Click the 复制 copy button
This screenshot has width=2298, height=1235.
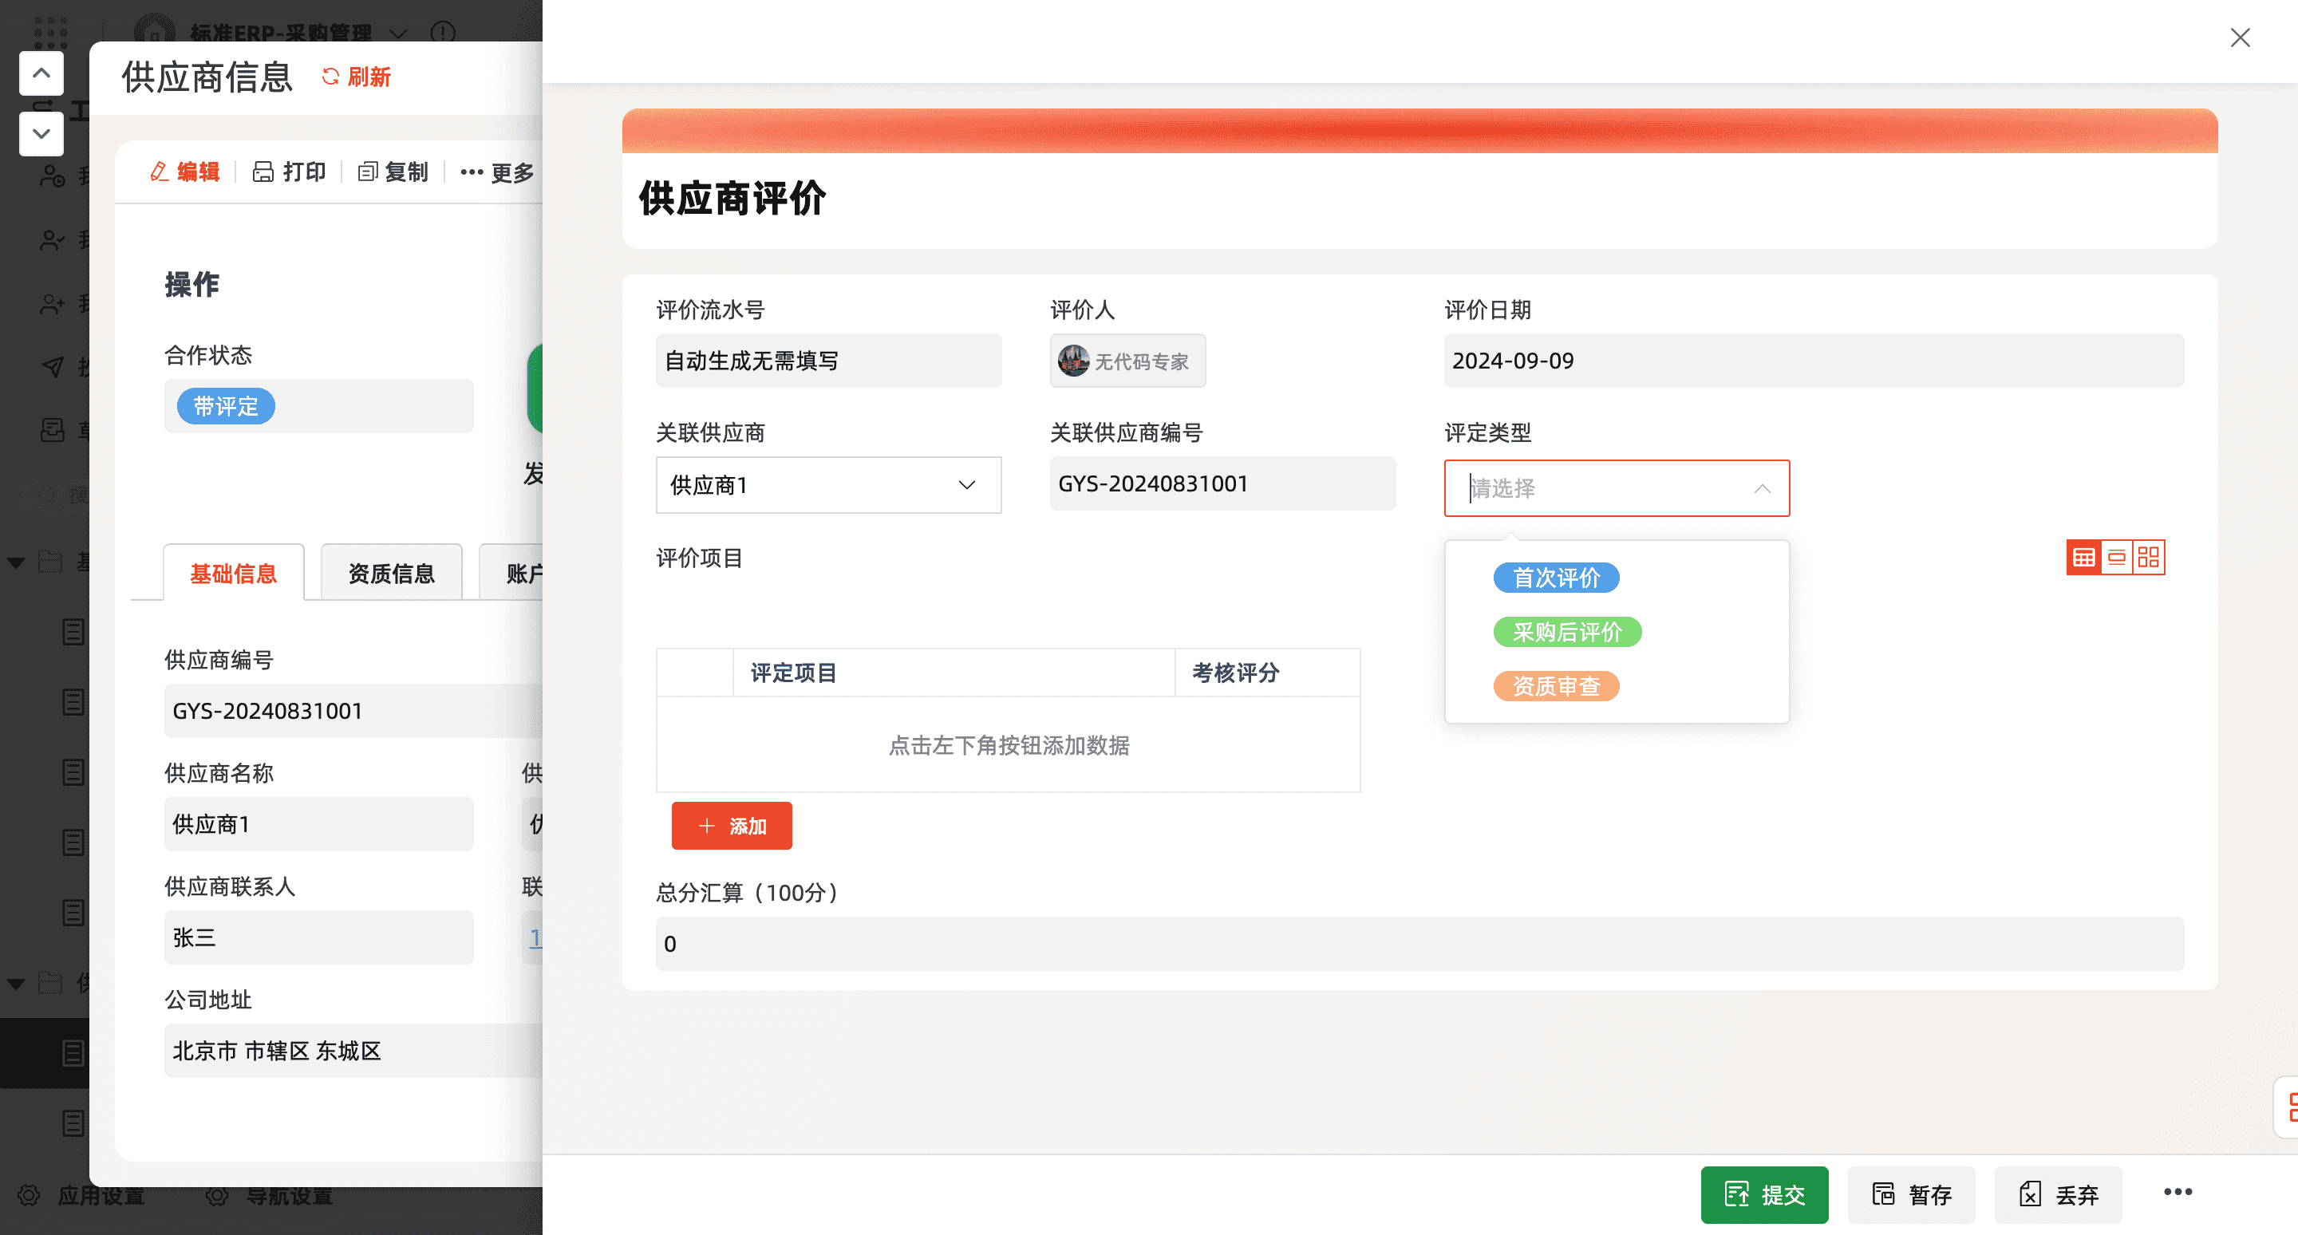[393, 172]
